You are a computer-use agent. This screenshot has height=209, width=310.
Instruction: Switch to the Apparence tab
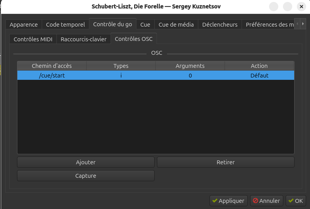coord(24,25)
